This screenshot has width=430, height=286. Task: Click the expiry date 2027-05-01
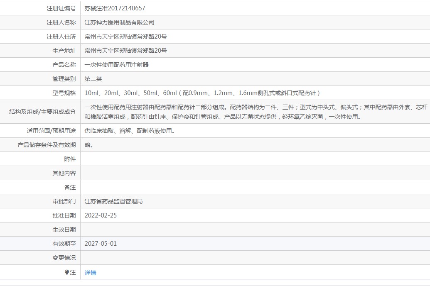[x=101, y=244]
